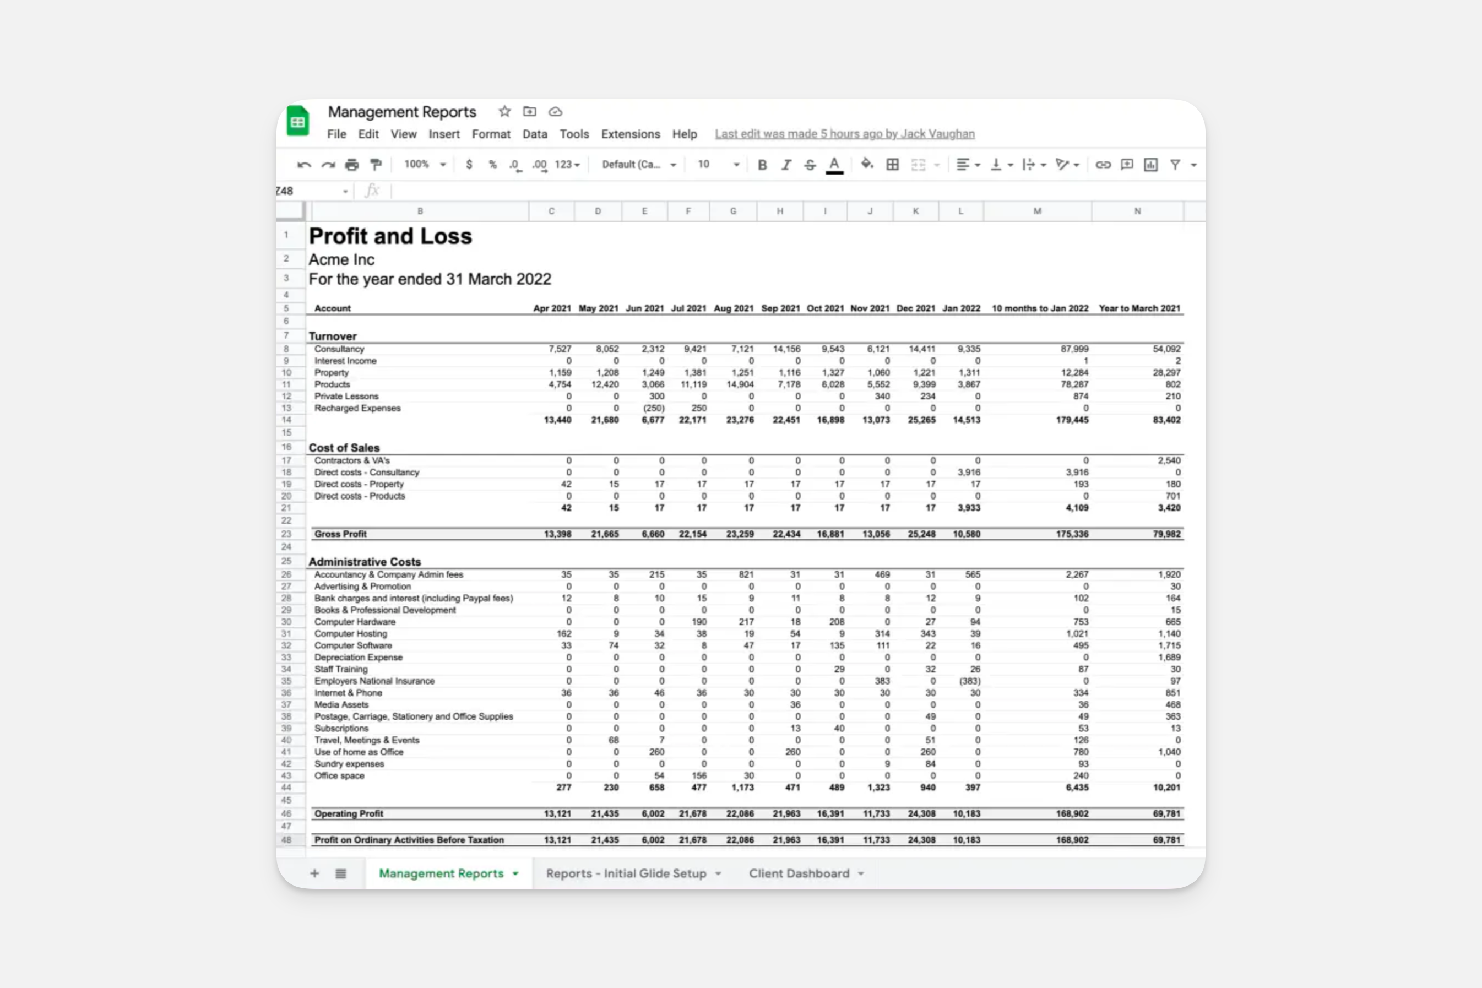
Task: Click the Undo arrow
Action: click(x=303, y=165)
